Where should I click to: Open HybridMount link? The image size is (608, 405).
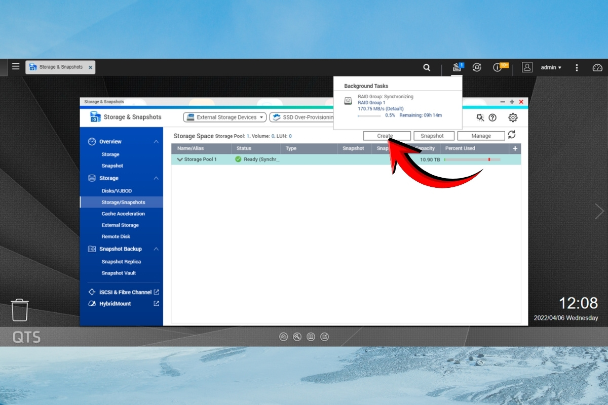pos(115,304)
